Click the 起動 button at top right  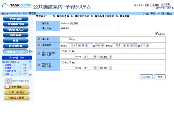(168, 4)
